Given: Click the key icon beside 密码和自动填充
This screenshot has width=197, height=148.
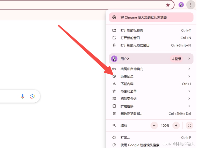Looking at the screenshot, I should pos(114,69).
